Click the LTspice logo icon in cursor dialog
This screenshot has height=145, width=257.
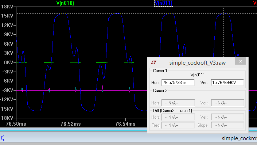click(153, 62)
